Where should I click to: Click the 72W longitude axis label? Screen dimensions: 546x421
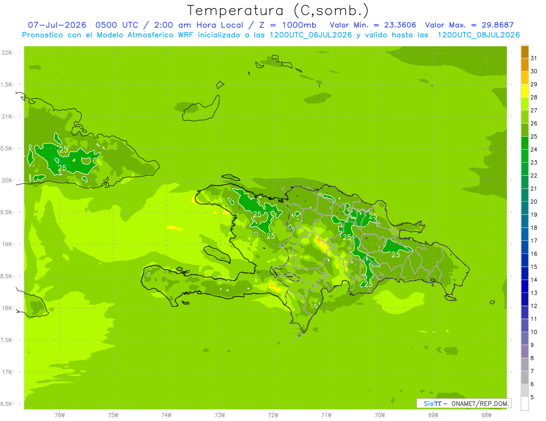click(x=273, y=415)
